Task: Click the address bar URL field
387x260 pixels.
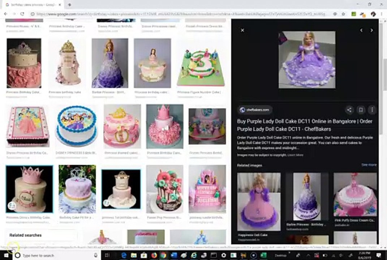Action: click(x=181, y=14)
